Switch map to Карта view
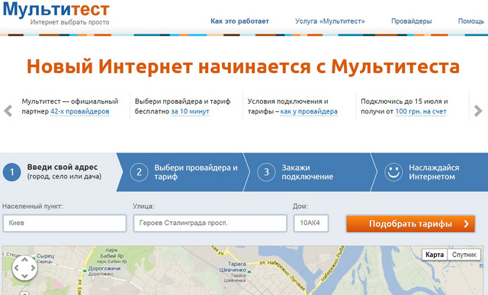The image size is (488, 295). tap(435, 255)
